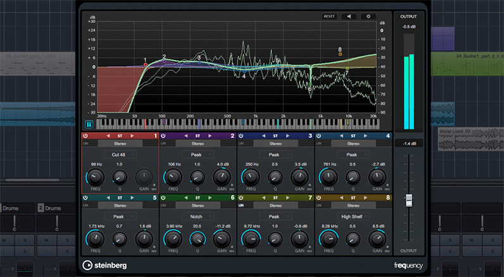Click band 2 left channel arrow

(186, 136)
